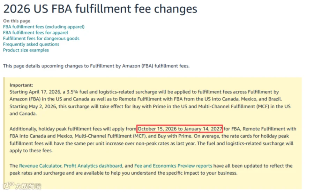
Task: Click the highlighted October 15, 2026 date range
Action: pos(180,129)
